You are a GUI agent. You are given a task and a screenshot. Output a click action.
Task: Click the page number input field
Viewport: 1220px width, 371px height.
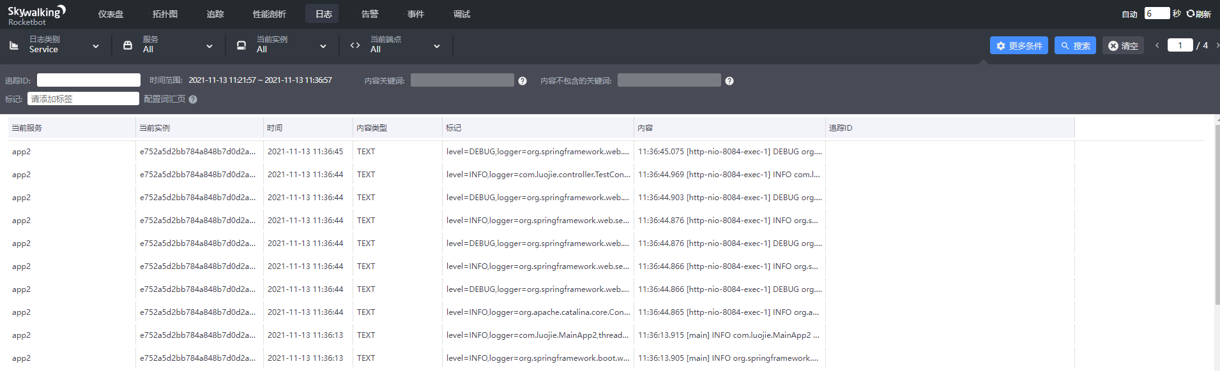tap(1180, 45)
